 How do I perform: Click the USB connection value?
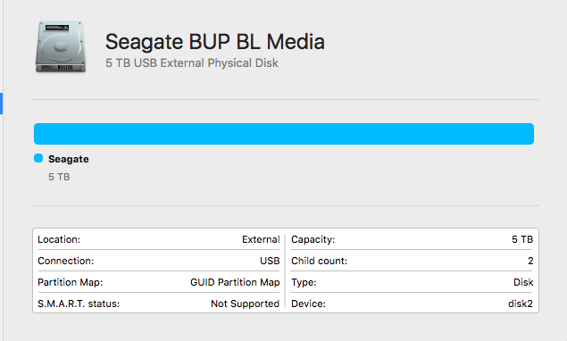(270, 261)
